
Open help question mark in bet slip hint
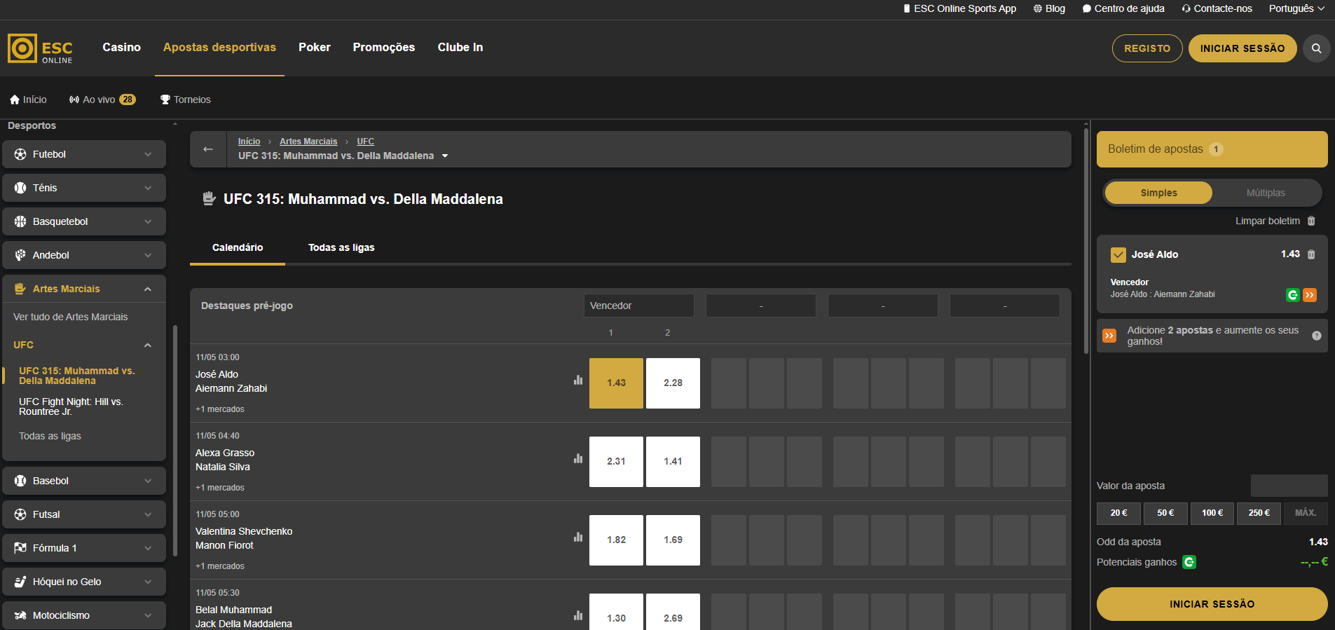click(1317, 336)
